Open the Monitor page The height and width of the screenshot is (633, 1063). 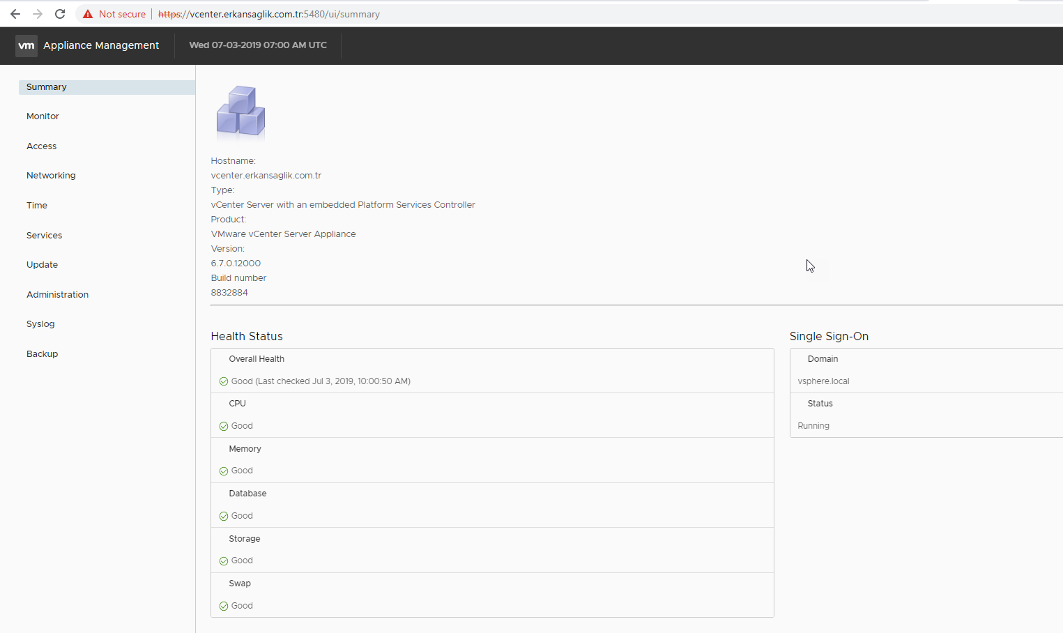point(43,116)
